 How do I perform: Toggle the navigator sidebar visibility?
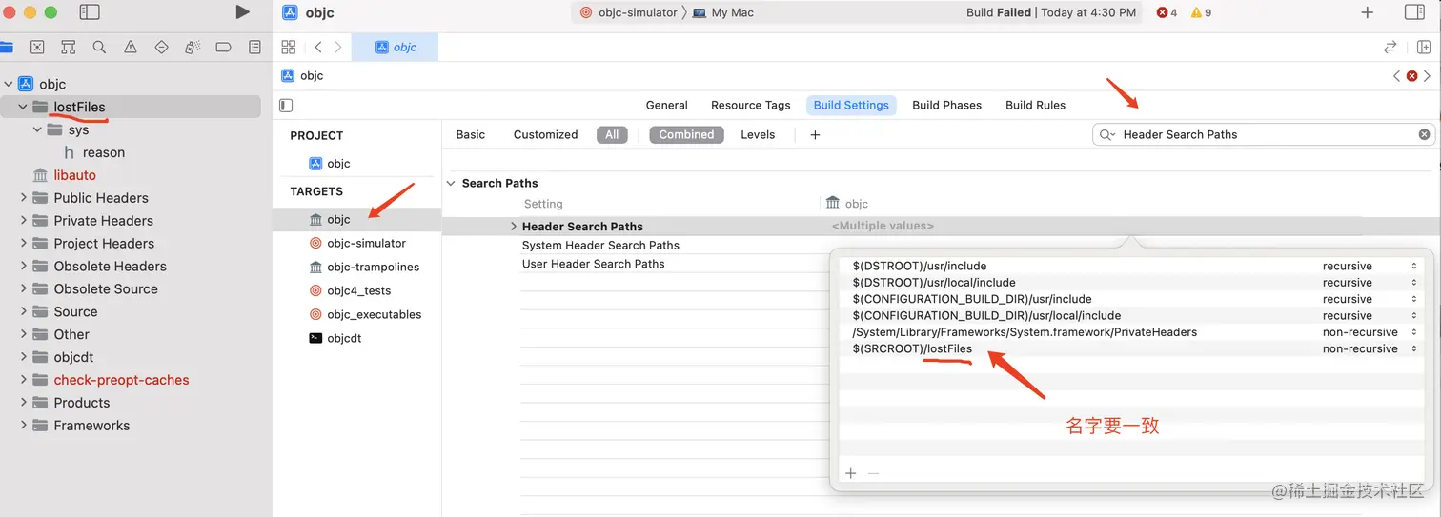[89, 12]
